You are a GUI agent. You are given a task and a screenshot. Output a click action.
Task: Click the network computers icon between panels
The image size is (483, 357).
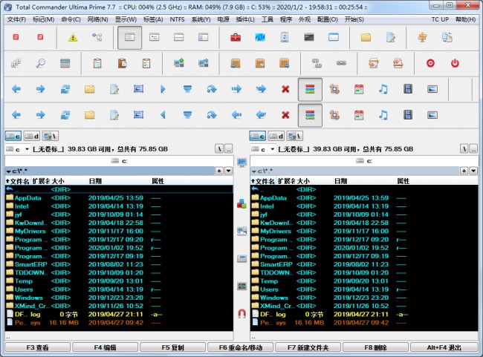[241, 231]
